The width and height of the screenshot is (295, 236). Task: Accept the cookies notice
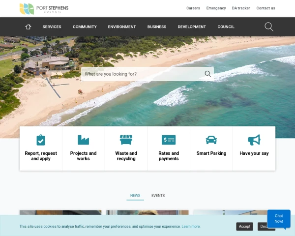click(244, 226)
